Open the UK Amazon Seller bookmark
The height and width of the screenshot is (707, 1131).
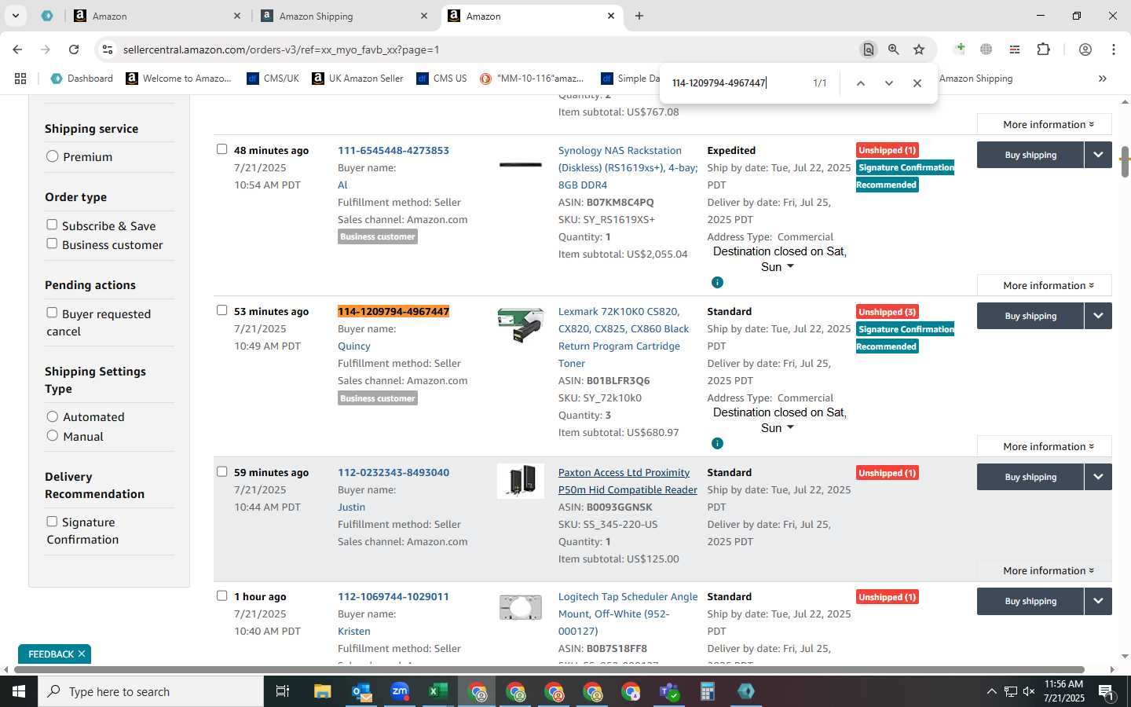[x=357, y=79]
